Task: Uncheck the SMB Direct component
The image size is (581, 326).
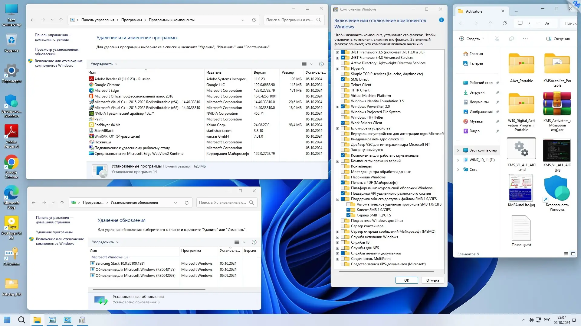Action: click(x=343, y=79)
